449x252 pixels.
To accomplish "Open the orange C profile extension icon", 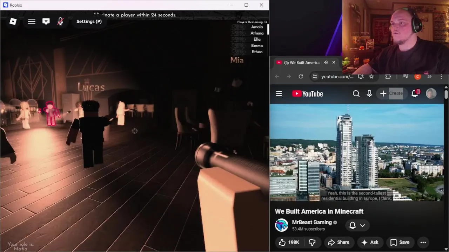I will pos(417,77).
